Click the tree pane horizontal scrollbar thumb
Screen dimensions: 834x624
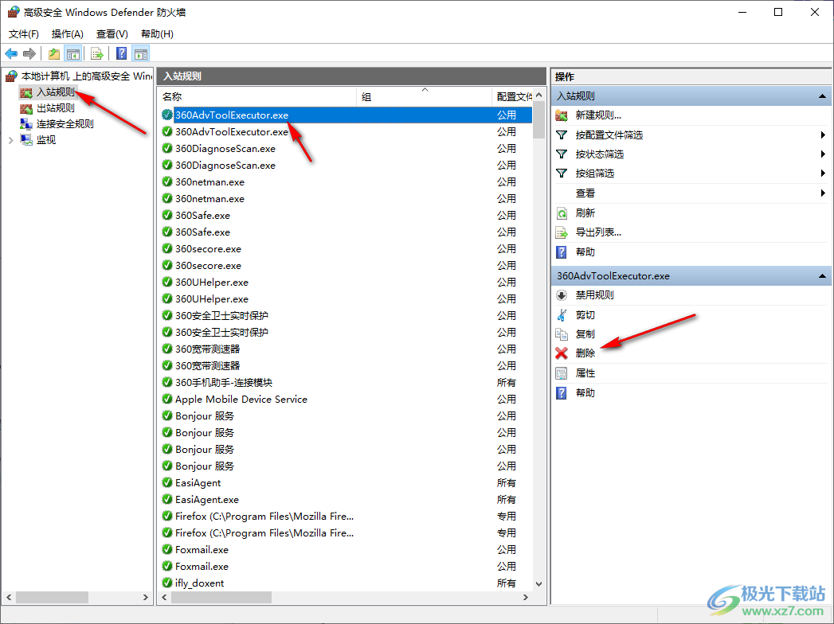coord(52,598)
